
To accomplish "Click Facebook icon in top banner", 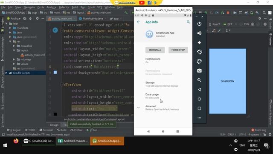I will pyautogui.click(x=149, y=3).
